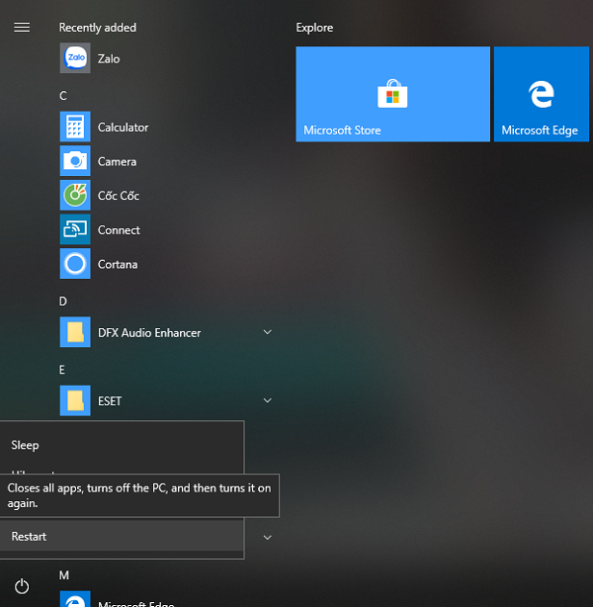This screenshot has width=593, height=607.
Task: Click the letter C section header
Action: pyautogui.click(x=63, y=96)
